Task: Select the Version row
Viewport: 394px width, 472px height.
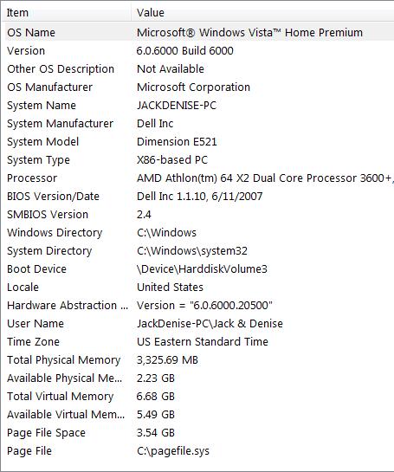Action: (x=197, y=50)
